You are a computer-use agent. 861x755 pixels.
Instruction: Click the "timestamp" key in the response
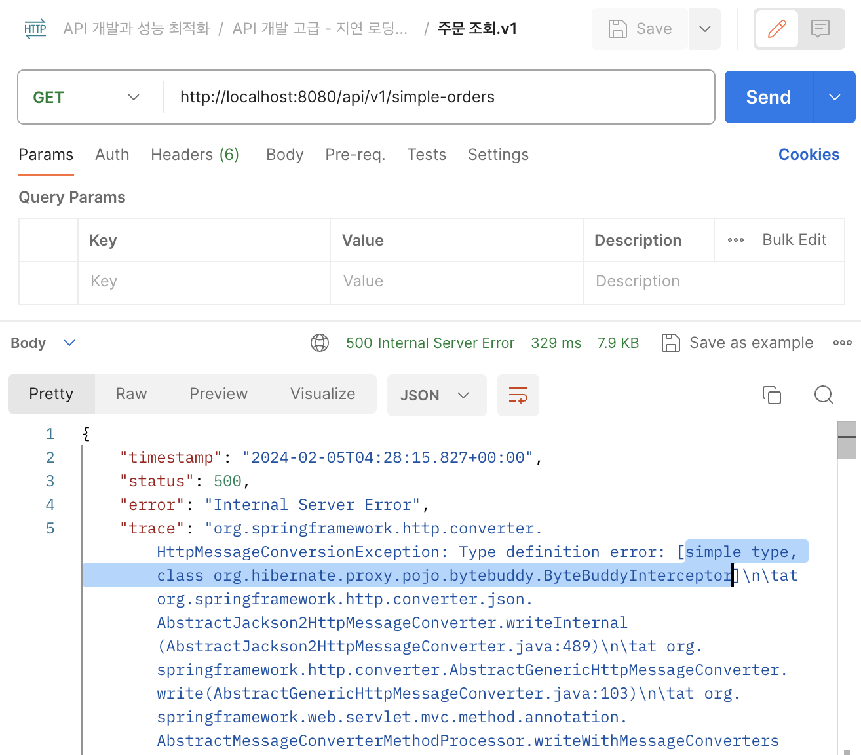click(x=171, y=457)
